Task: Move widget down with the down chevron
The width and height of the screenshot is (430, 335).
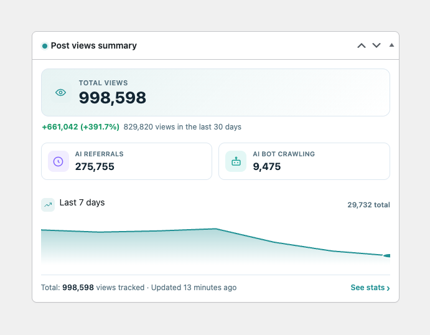Action: [x=376, y=45]
